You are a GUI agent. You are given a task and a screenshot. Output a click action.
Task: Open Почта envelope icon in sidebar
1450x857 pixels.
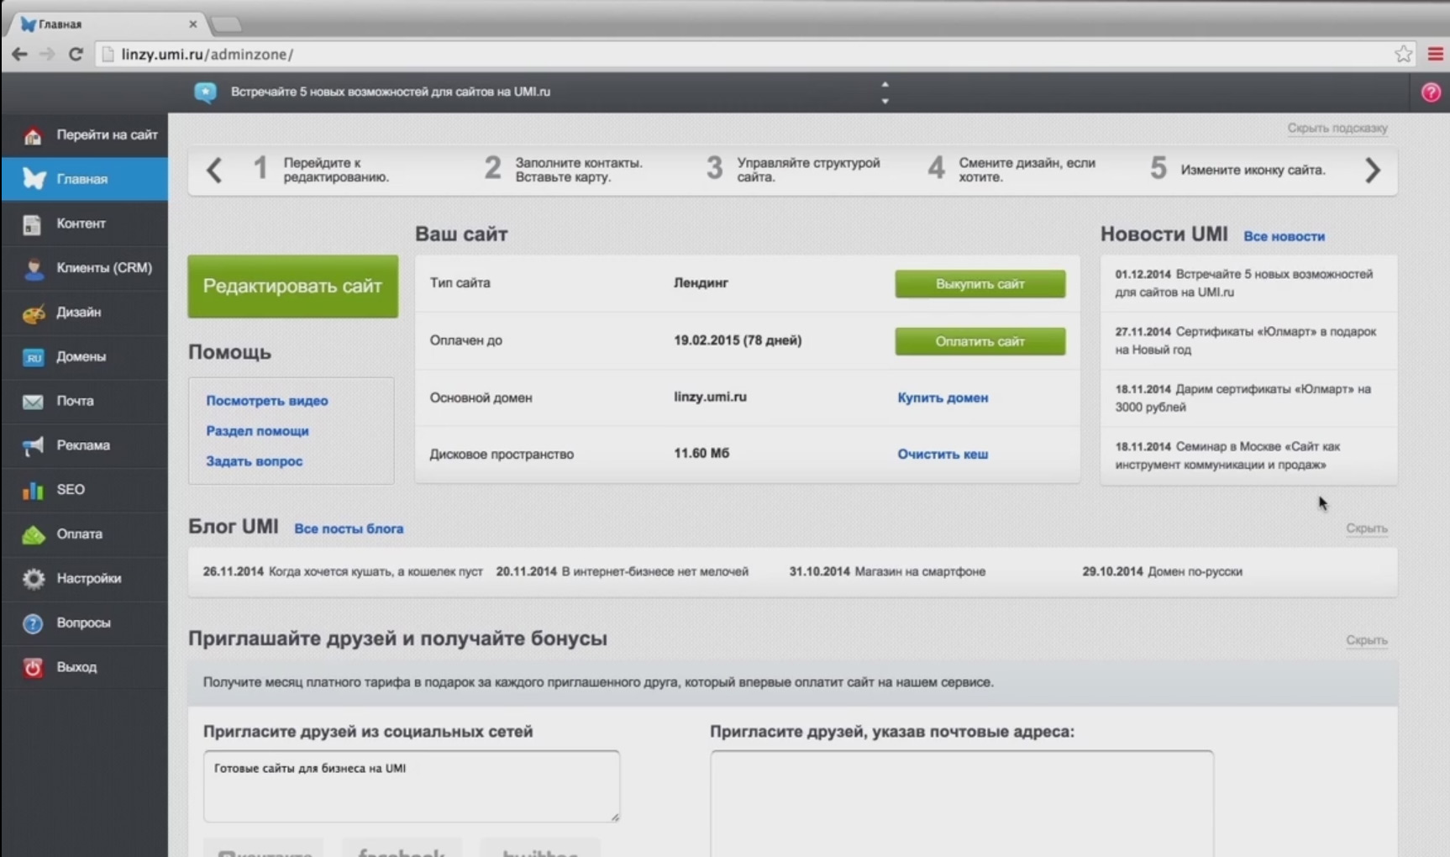pyautogui.click(x=33, y=402)
